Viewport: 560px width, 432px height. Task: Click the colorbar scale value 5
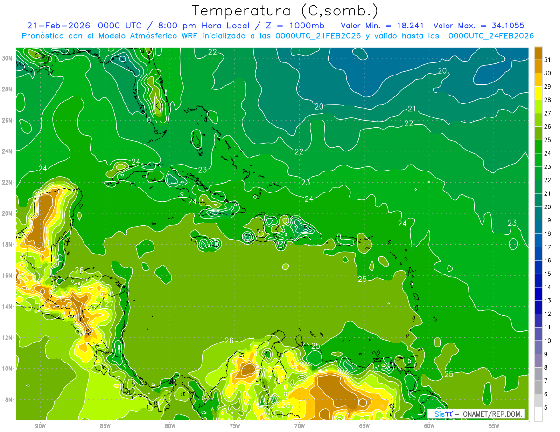pyautogui.click(x=546, y=408)
